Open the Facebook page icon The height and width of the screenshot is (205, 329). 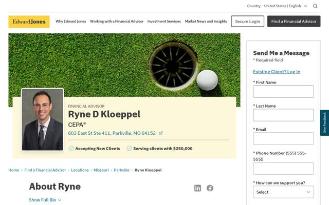click(x=210, y=188)
